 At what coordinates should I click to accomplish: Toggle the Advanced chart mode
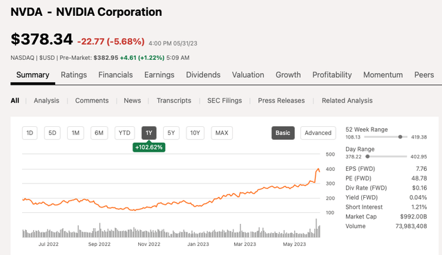point(318,133)
